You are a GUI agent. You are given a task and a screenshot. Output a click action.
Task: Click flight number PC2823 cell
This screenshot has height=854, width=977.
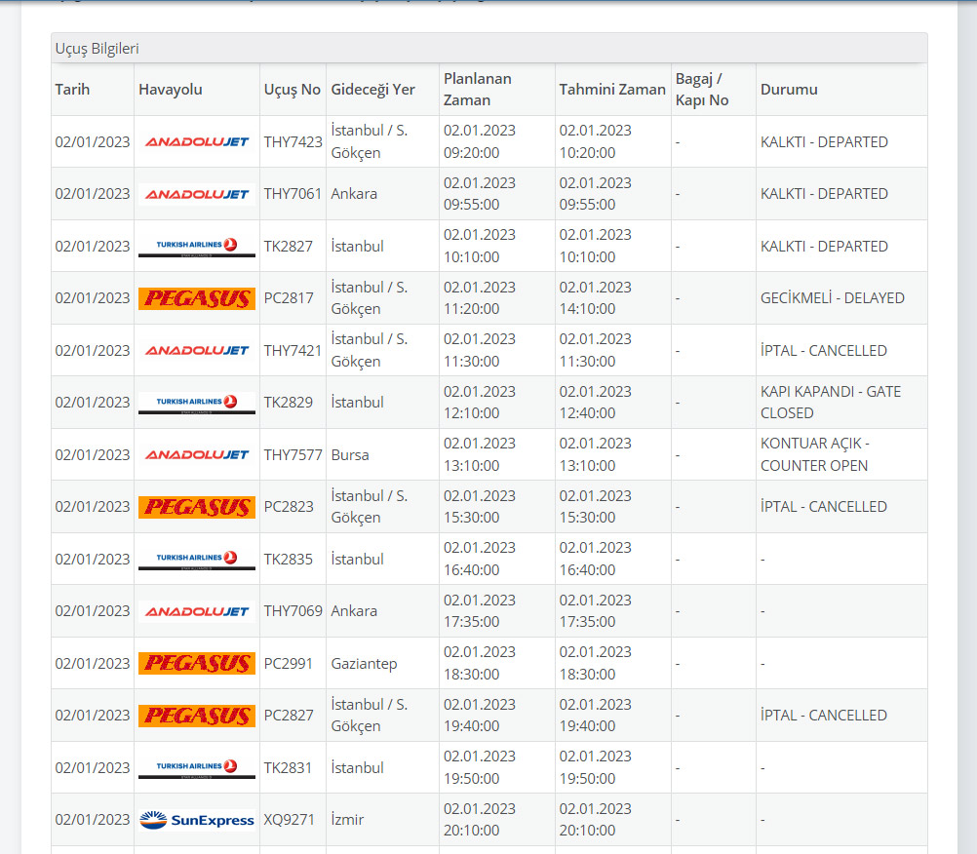(289, 507)
